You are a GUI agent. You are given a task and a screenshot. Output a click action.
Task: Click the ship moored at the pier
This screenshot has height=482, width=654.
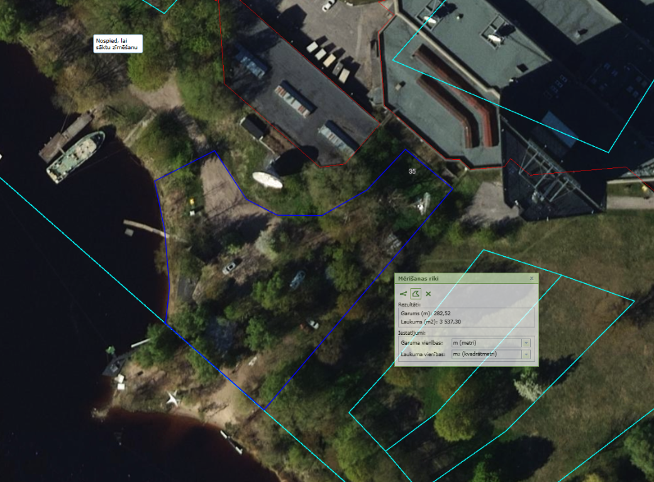click(75, 157)
